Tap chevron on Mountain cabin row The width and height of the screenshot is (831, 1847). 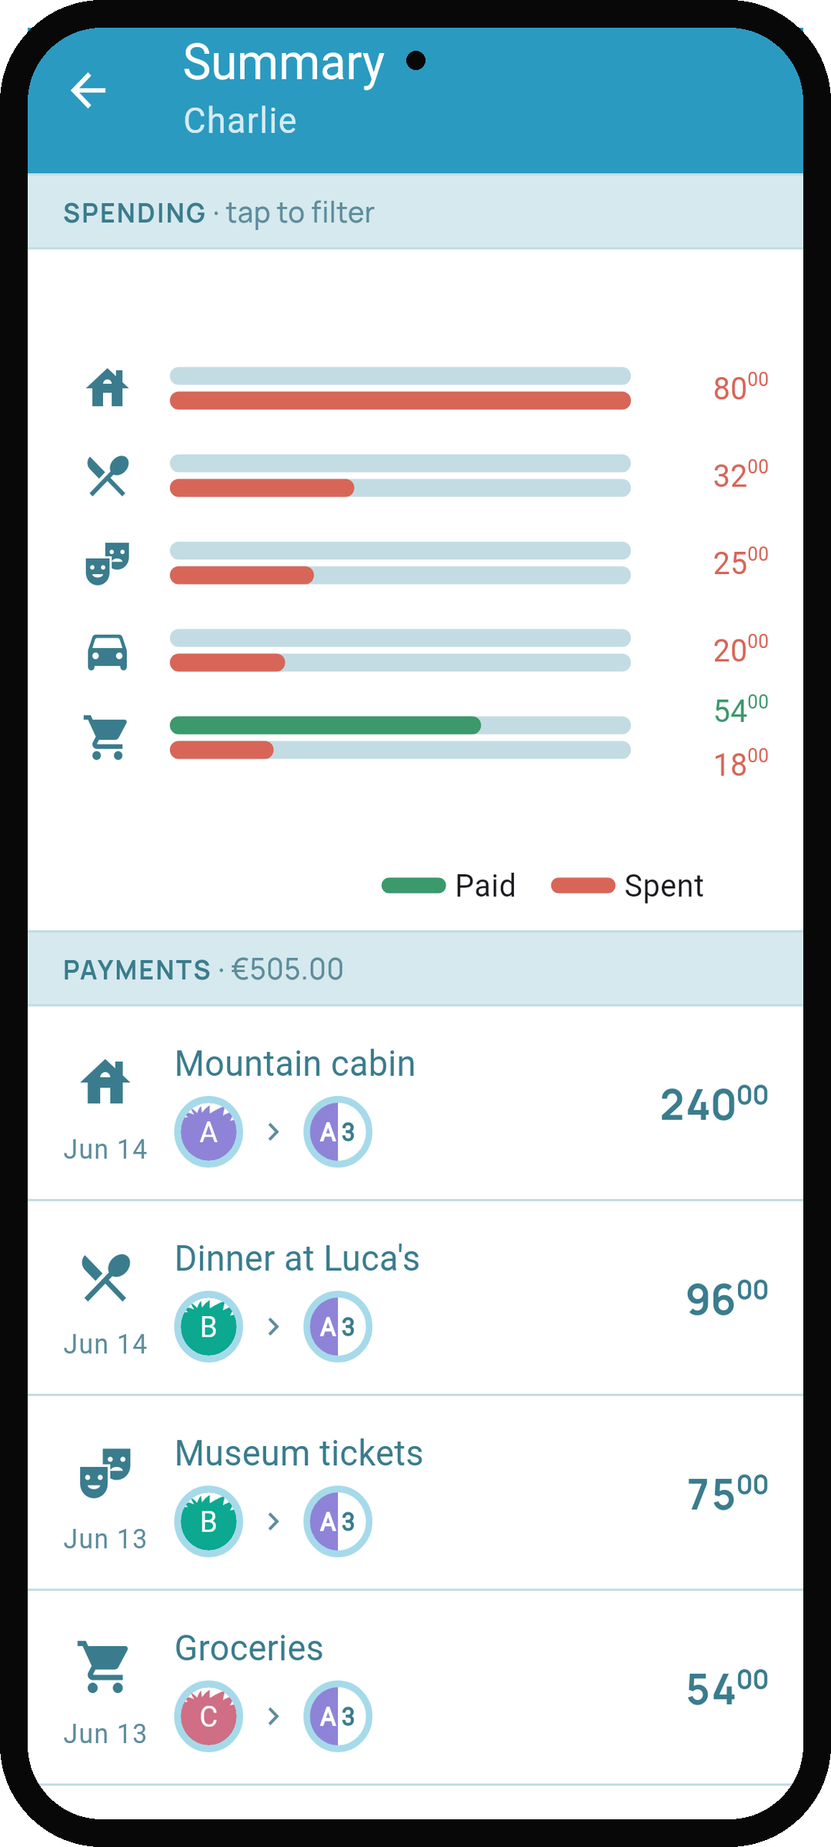pos(273,1132)
